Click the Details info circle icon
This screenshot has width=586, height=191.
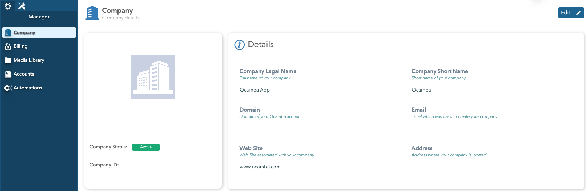click(x=239, y=45)
